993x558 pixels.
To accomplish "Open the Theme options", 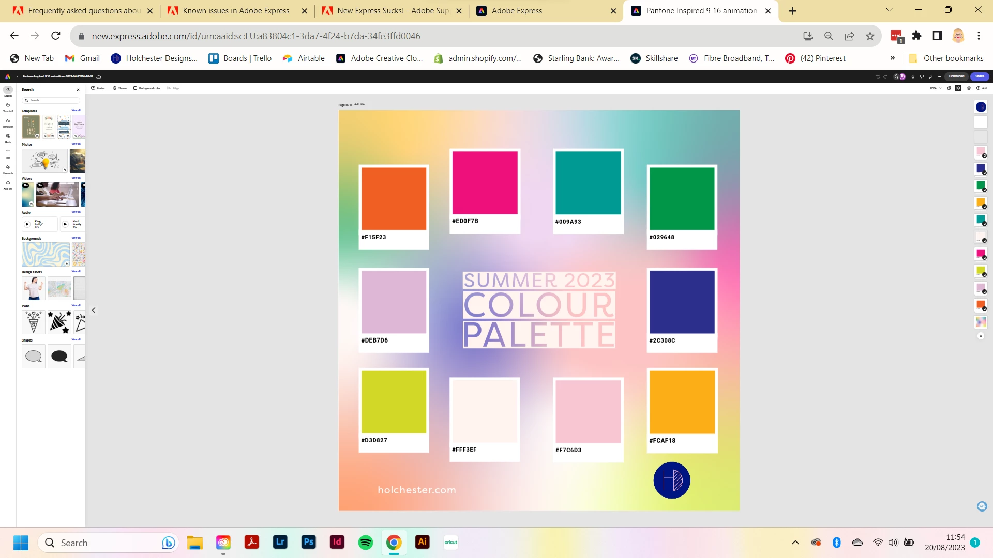I will pyautogui.click(x=119, y=88).
